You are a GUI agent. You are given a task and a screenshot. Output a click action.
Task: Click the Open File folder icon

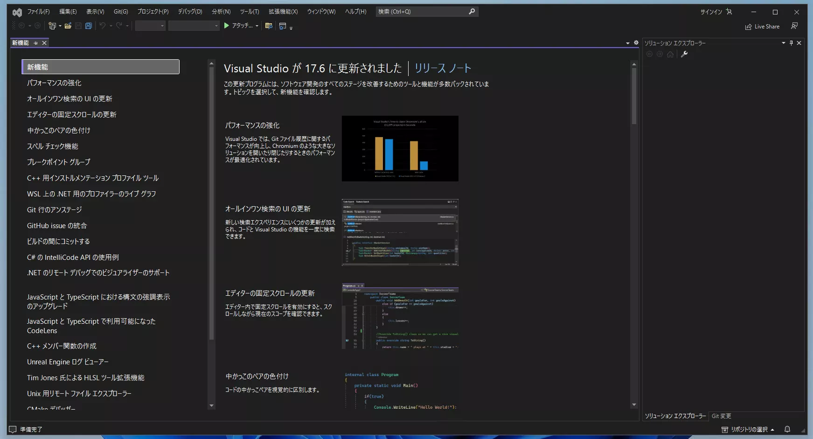(x=68, y=26)
